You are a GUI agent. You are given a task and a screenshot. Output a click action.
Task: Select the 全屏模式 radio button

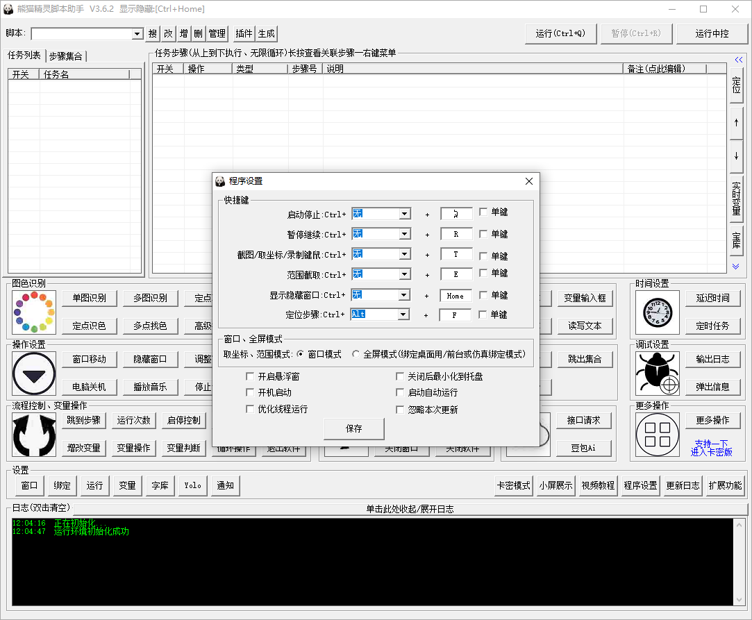pos(356,354)
